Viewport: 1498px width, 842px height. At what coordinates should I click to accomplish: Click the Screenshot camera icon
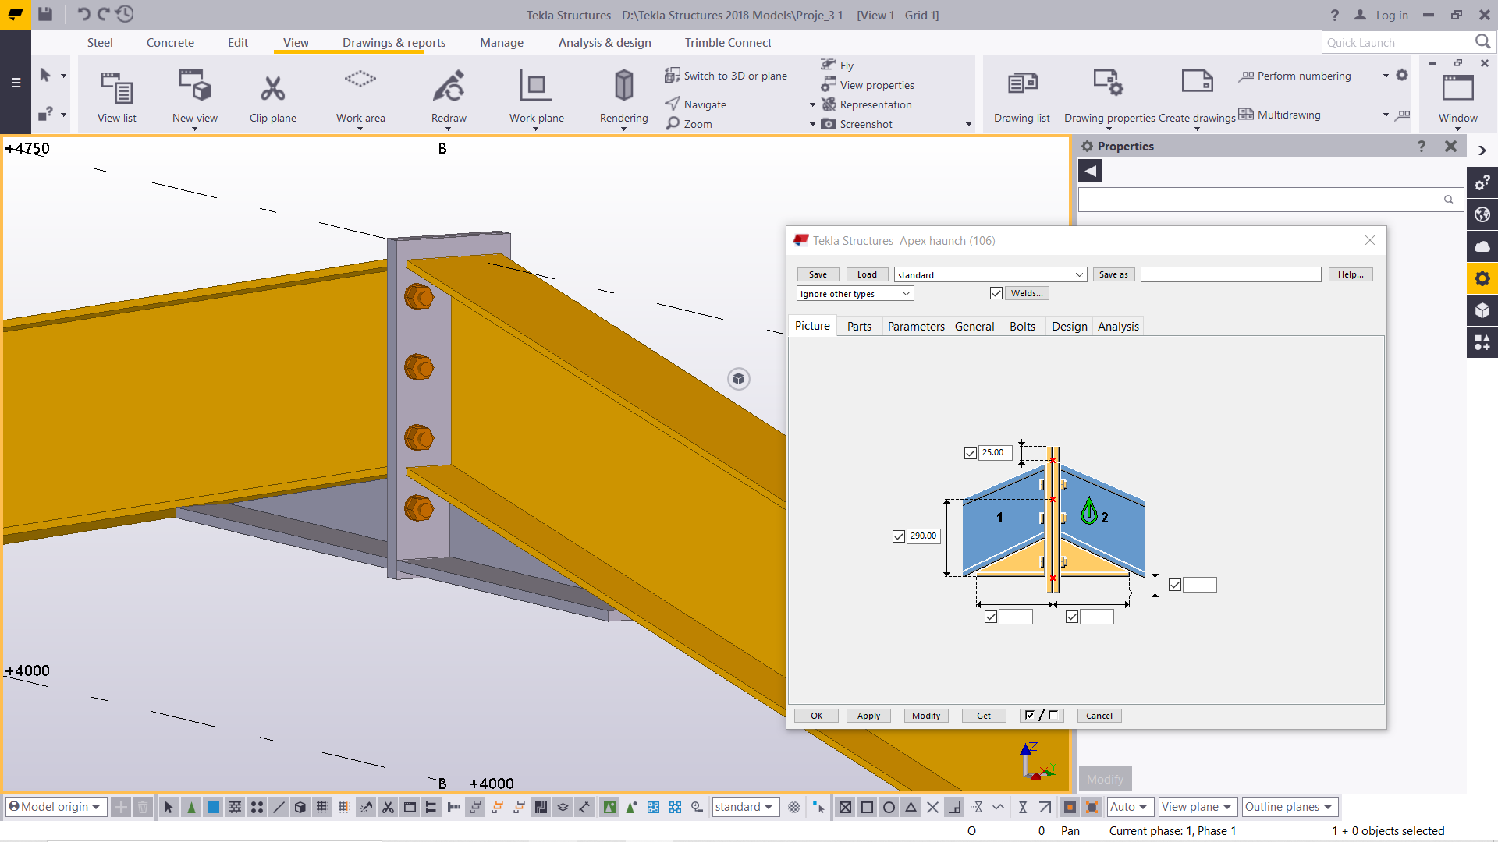coord(829,124)
